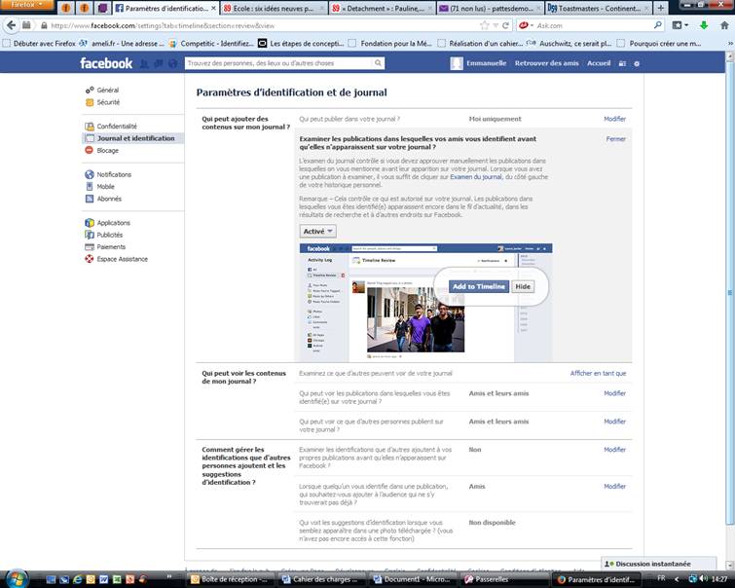Click the search magnifier in Facebook search box
Image resolution: width=735 pixels, height=588 pixels.
tap(378, 63)
